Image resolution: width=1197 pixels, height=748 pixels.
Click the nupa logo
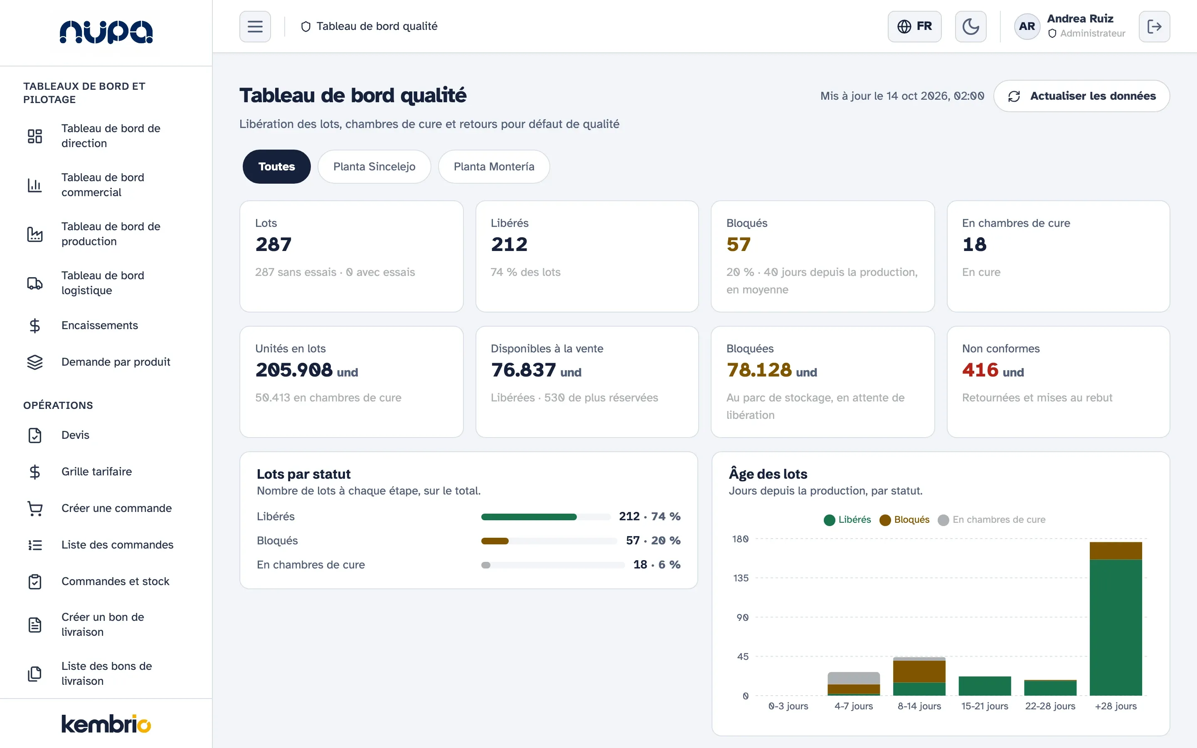pos(106,32)
